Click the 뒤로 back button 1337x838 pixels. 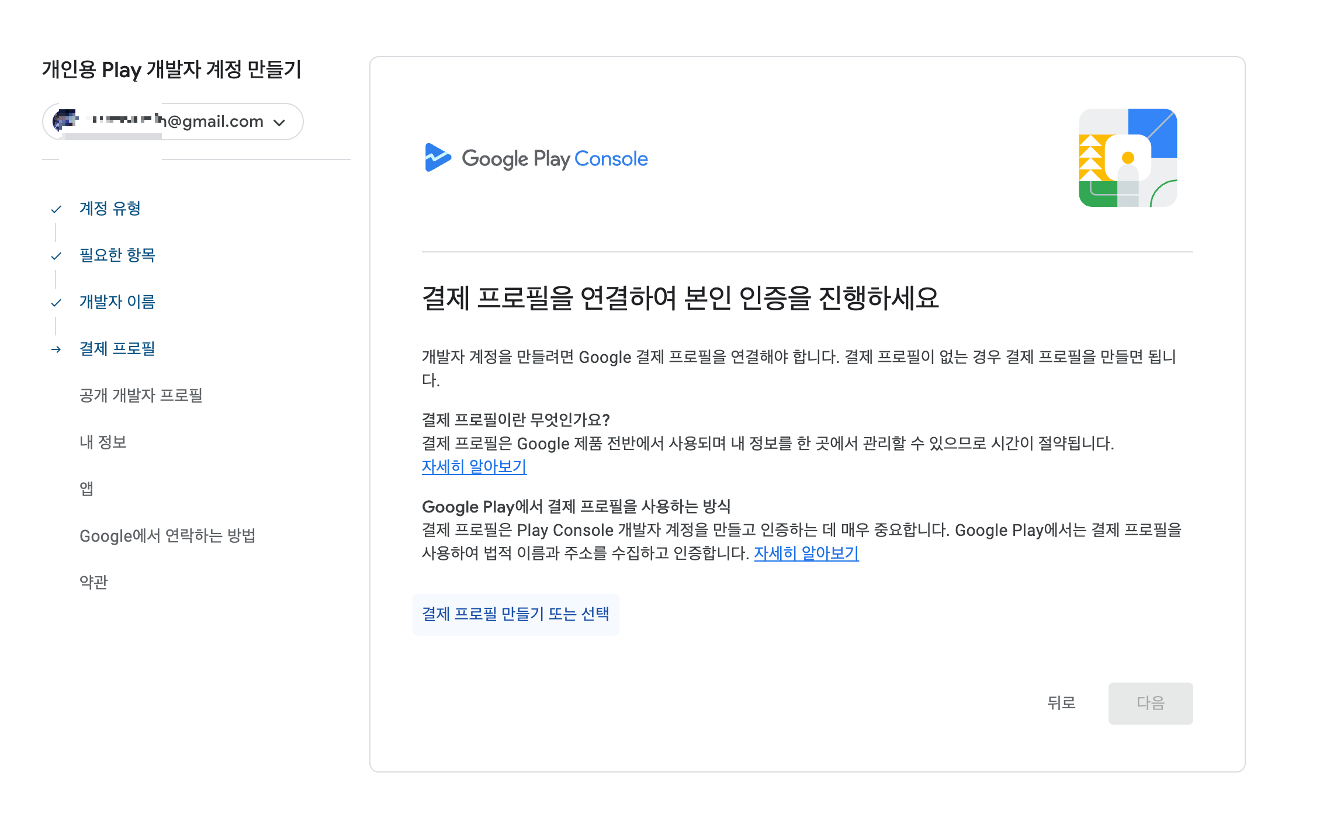[1061, 703]
